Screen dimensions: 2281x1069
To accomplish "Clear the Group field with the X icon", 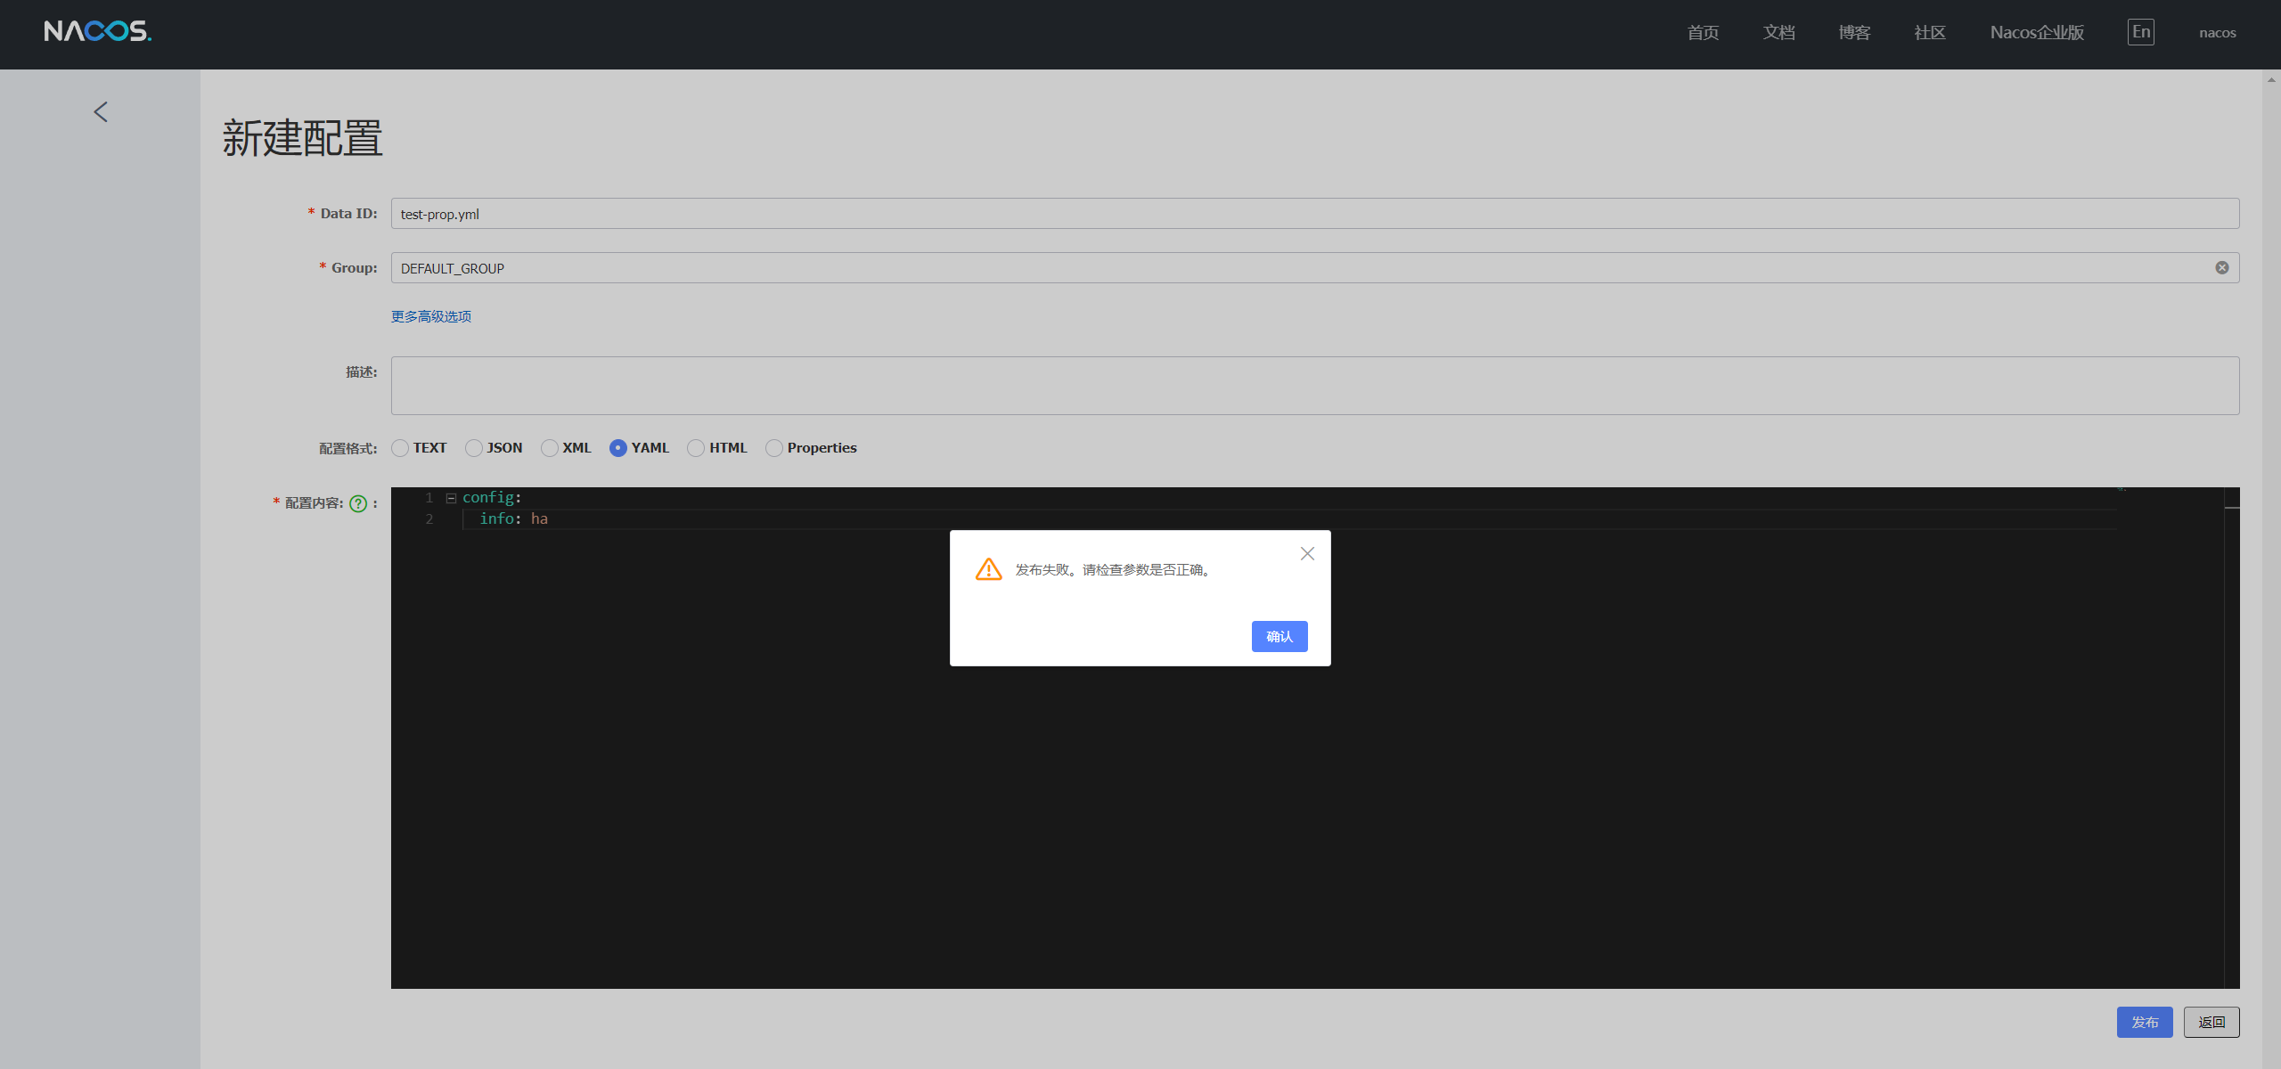I will 2221,268.
